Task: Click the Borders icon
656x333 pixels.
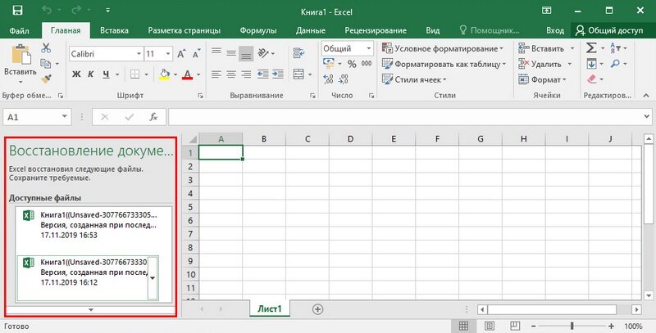Action: [x=134, y=74]
